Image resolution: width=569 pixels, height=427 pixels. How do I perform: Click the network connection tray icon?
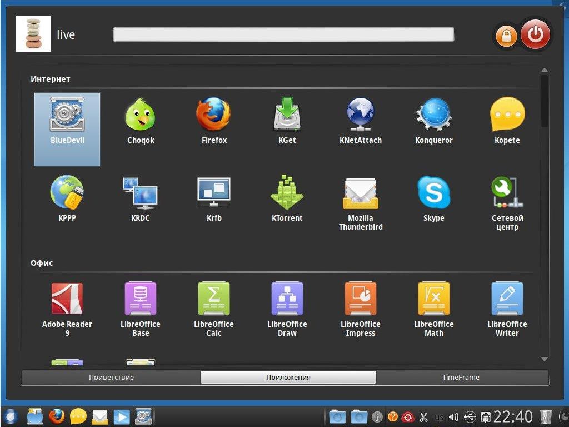tap(485, 417)
